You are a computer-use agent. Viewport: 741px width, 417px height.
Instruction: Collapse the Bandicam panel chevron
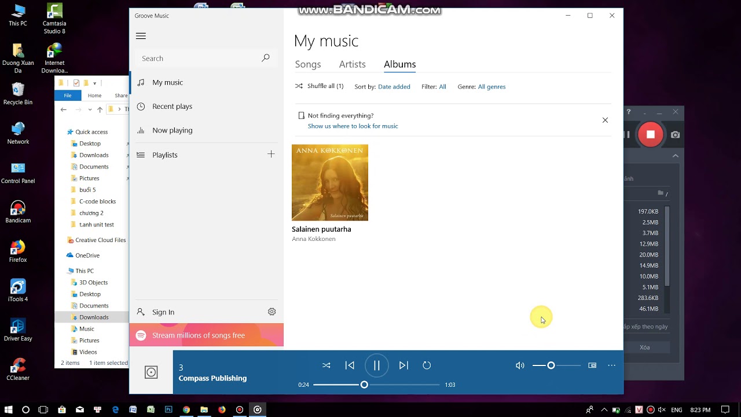pos(676,156)
